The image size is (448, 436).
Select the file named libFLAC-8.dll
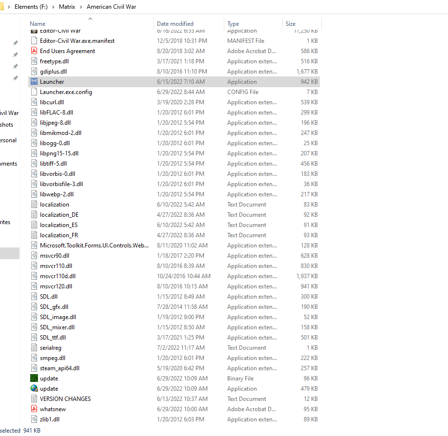click(x=56, y=112)
